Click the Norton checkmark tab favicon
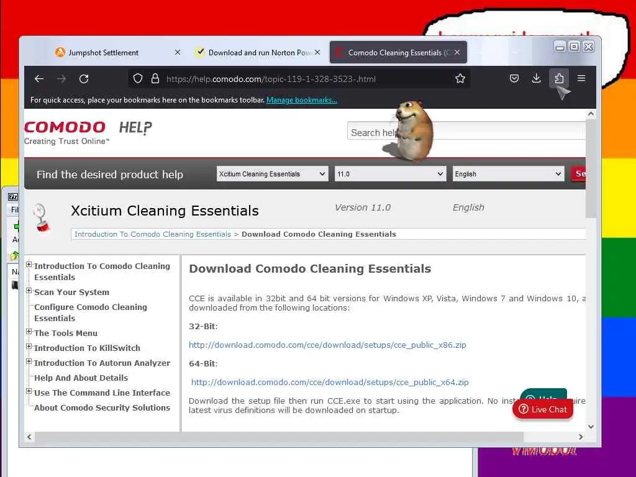This screenshot has height=477, width=636. point(199,52)
